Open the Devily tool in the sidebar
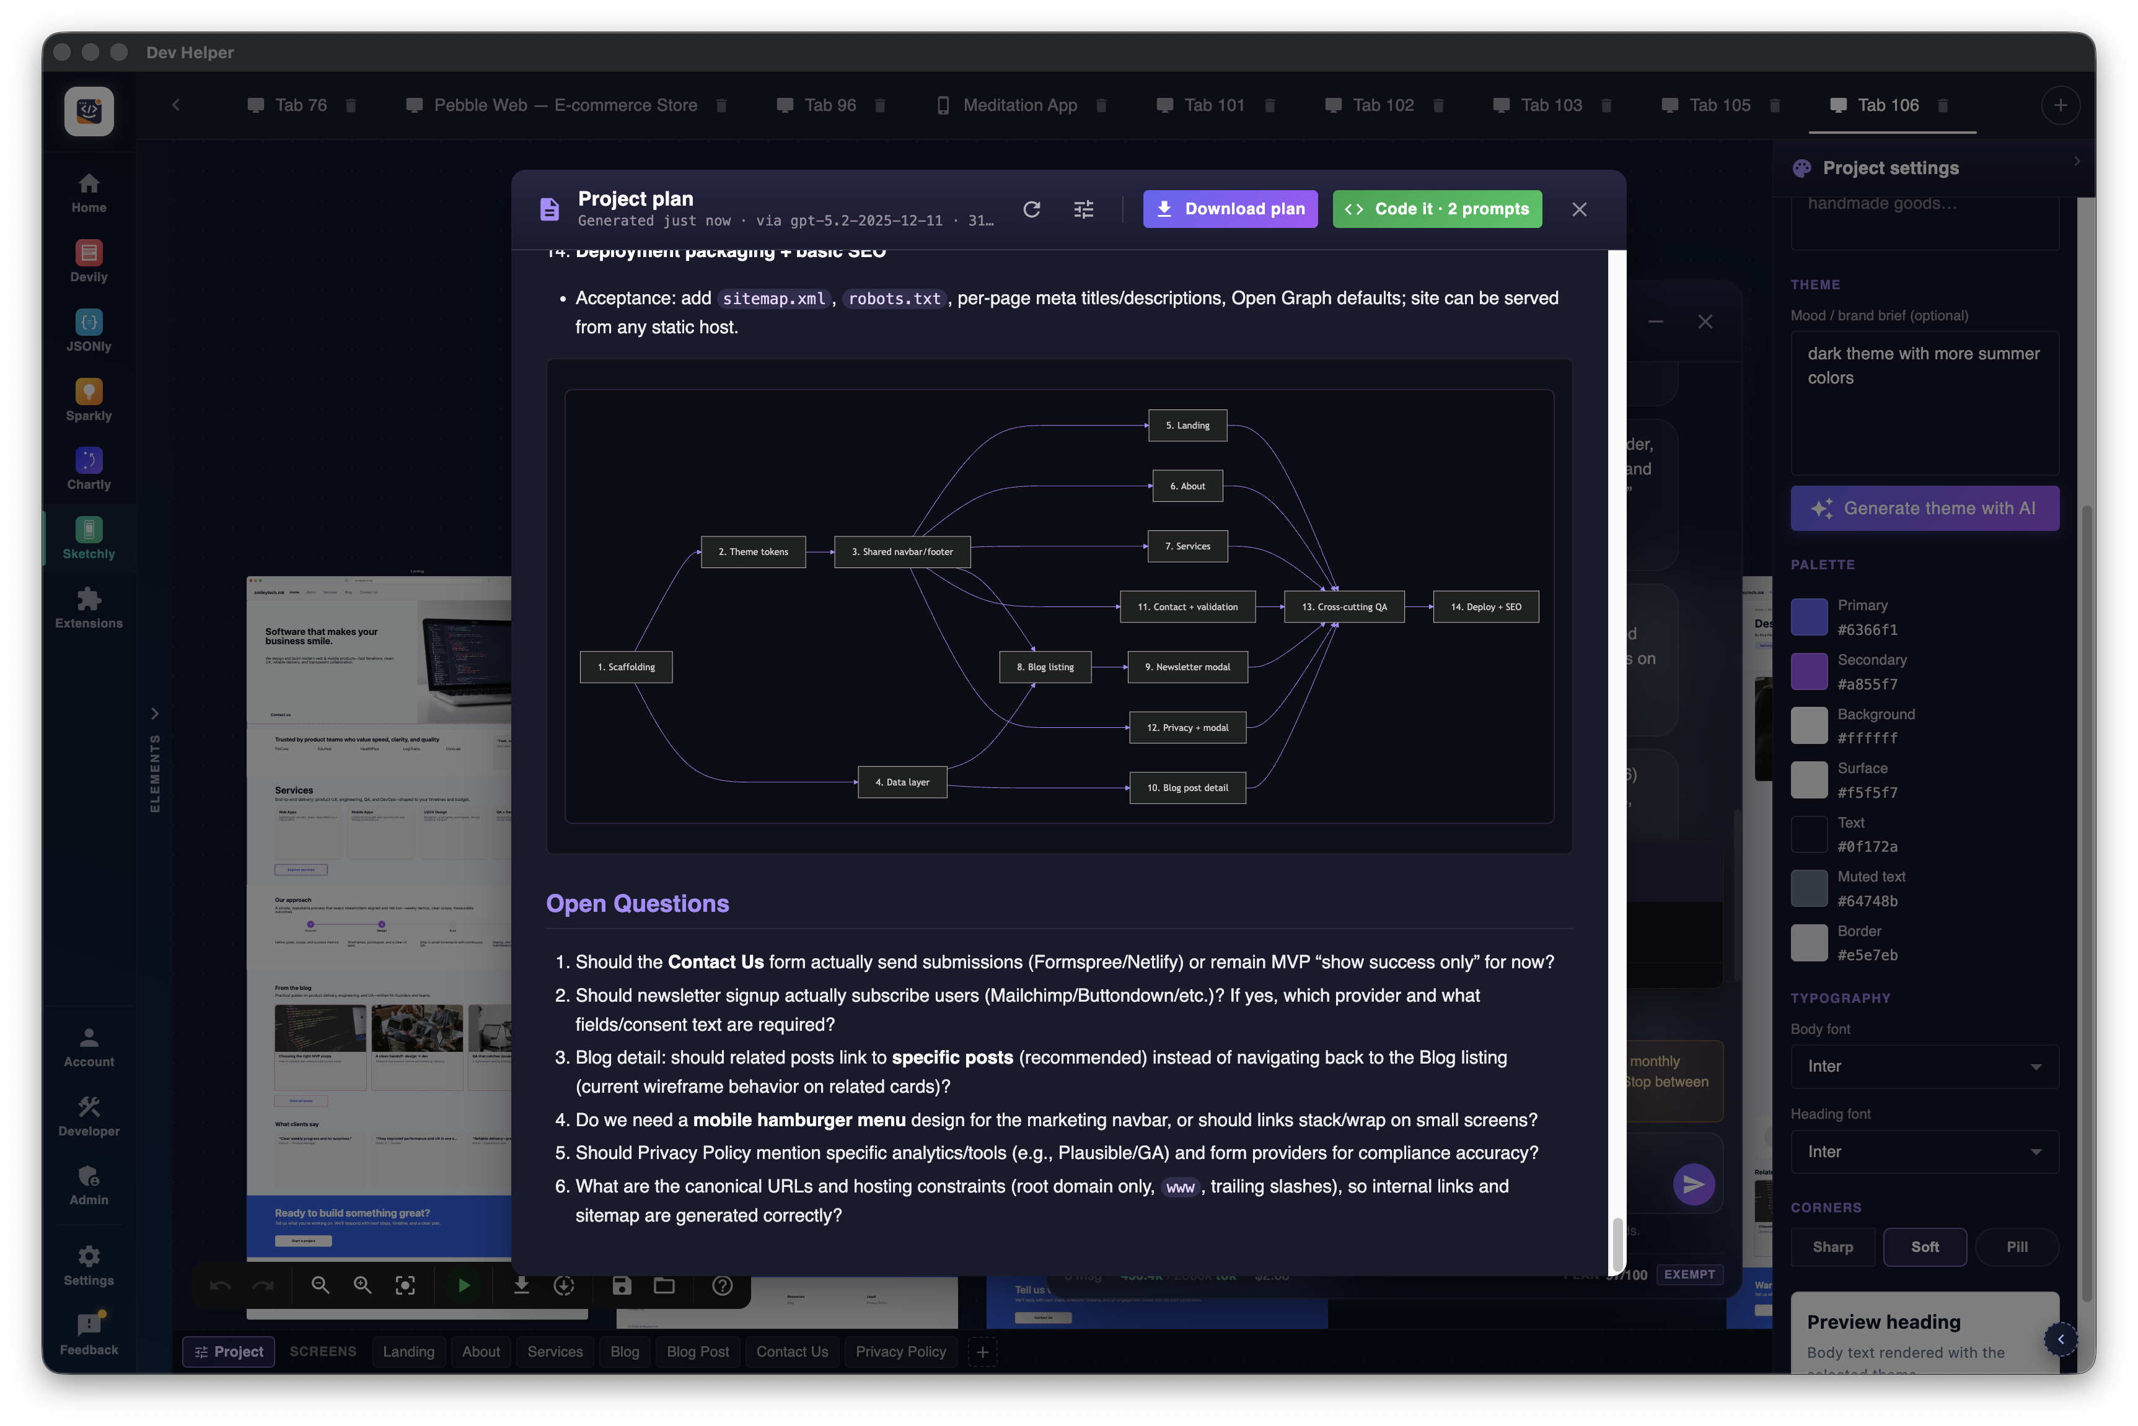The height and width of the screenshot is (1426, 2138). [88, 261]
